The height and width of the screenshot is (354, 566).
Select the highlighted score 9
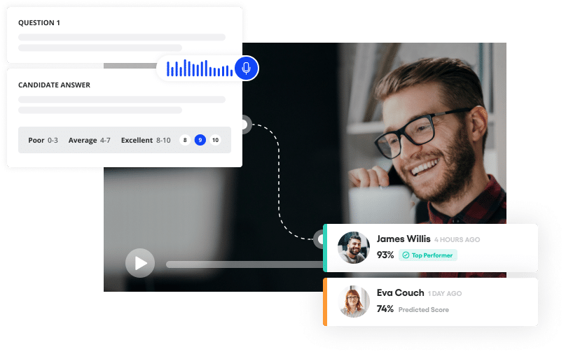point(200,140)
